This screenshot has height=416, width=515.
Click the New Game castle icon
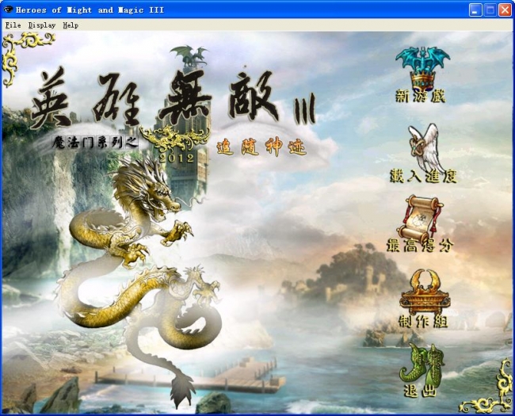click(422, 66)
